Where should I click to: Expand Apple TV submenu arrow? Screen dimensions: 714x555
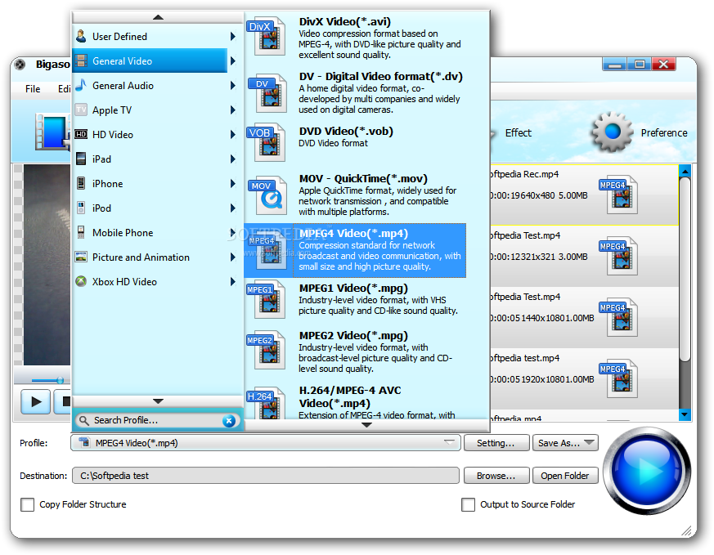pyautogui.click(x=233, y=110)
